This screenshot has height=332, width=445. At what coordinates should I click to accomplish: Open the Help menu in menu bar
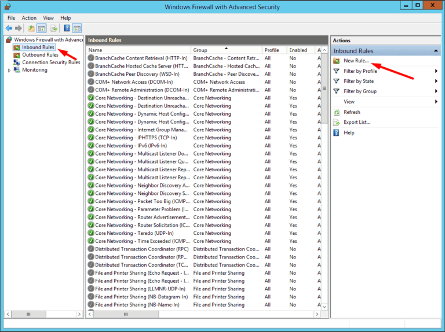pyautogui.click(x=65, y=18)
